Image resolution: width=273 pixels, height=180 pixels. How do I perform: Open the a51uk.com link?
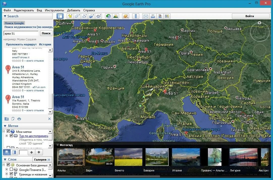pos(39,87)
